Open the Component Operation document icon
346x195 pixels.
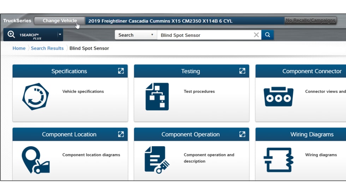[157, 160]
